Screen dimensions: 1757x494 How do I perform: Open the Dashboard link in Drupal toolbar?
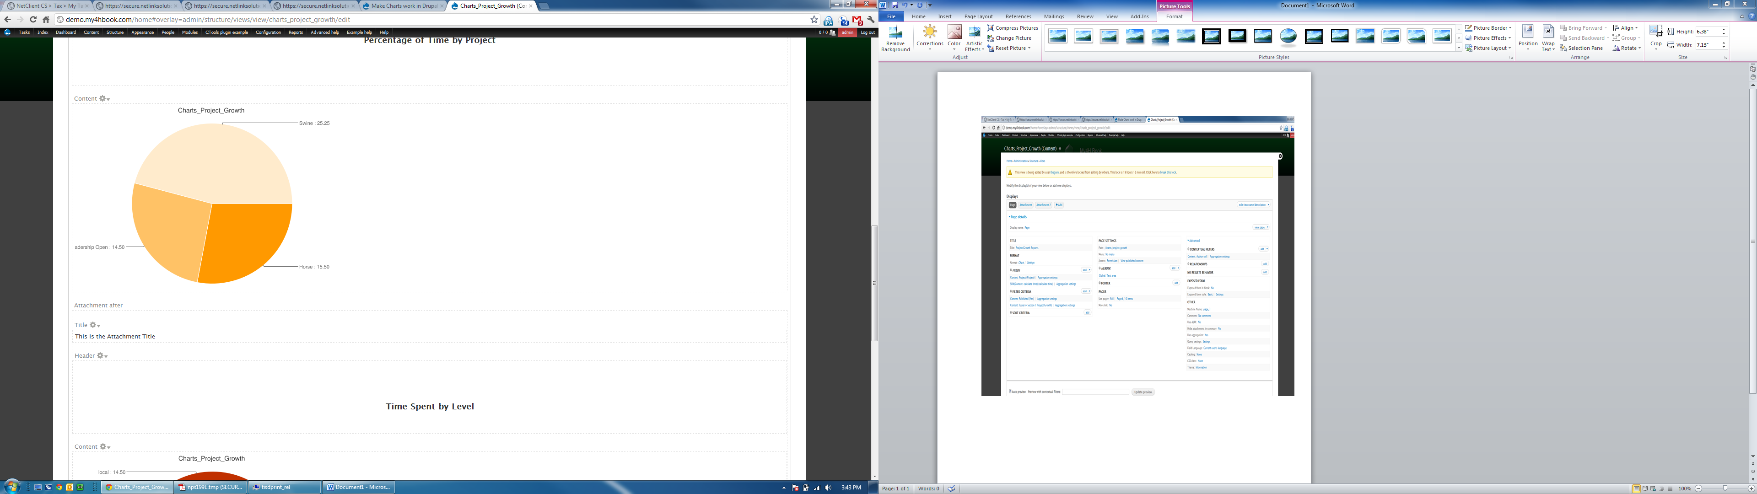[x=65, y=32]
